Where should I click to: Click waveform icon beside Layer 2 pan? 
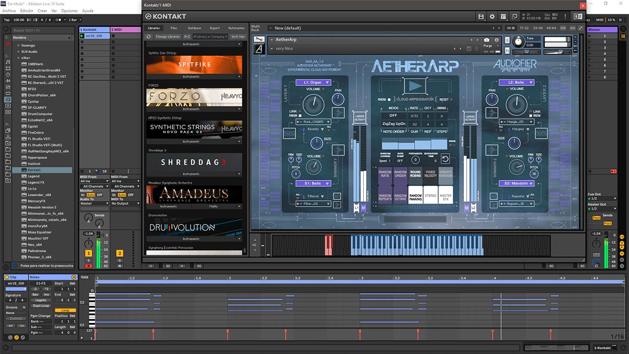(492, 112)
